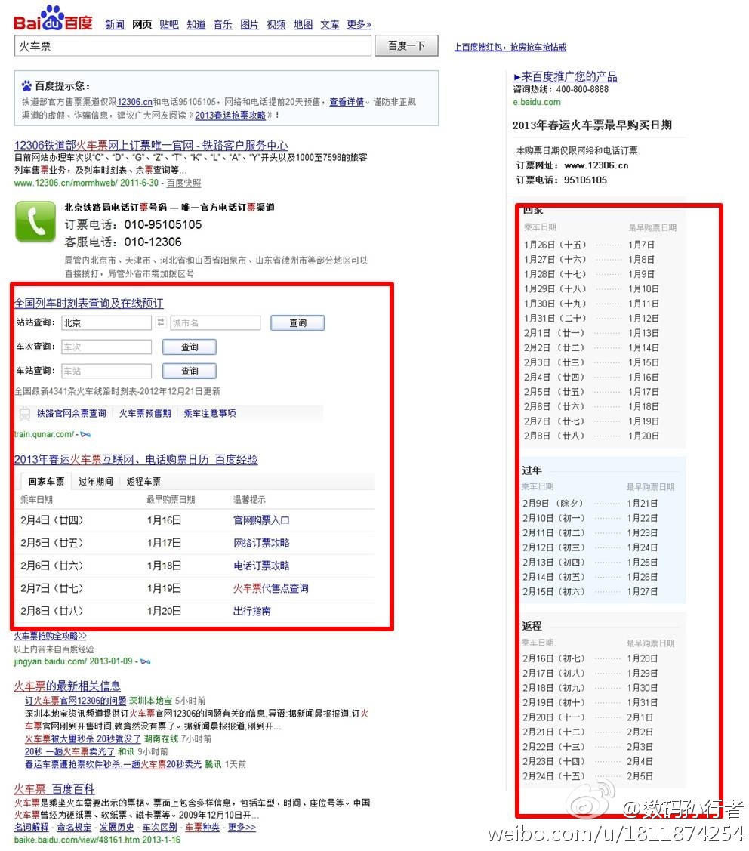
Task: Open the 铁路官网余票查询 link
Action: 72,414
